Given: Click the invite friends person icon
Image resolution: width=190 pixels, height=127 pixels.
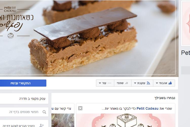Looking at the screenshot, I should tap(41, 125).
